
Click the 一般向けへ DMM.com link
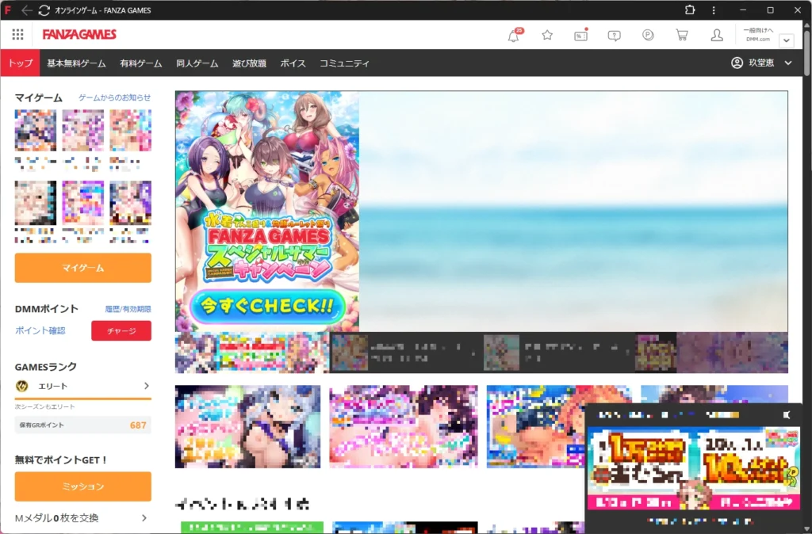point(757,34)
